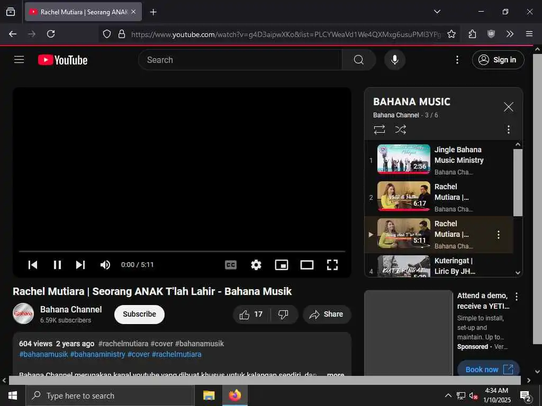Go back in browser
Viewport: 542px width, 406px height.
pyautogui.click(x=13, y=34)
